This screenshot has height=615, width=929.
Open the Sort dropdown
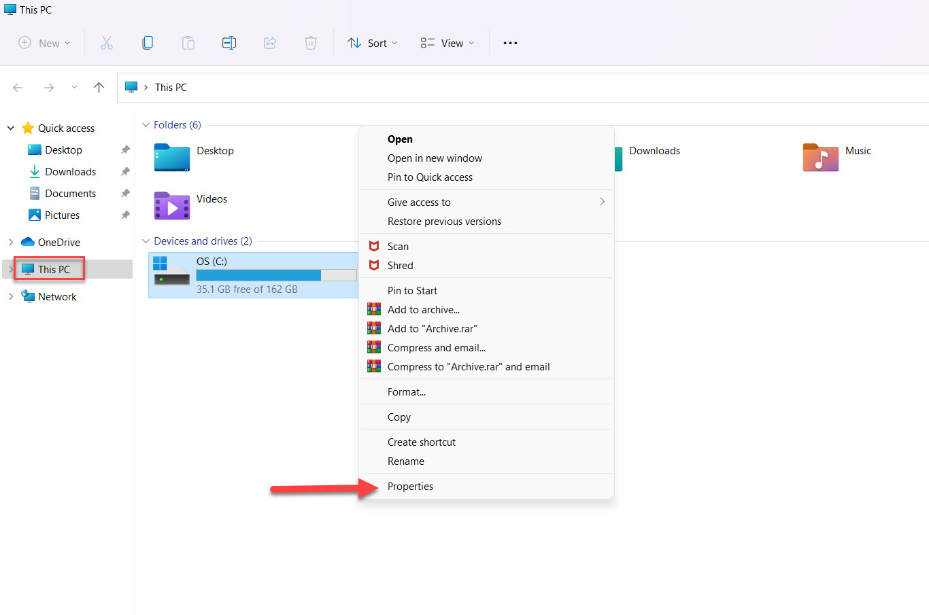point(373,43)
